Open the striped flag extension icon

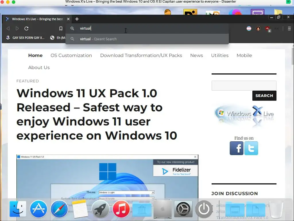tap(249, 28)
